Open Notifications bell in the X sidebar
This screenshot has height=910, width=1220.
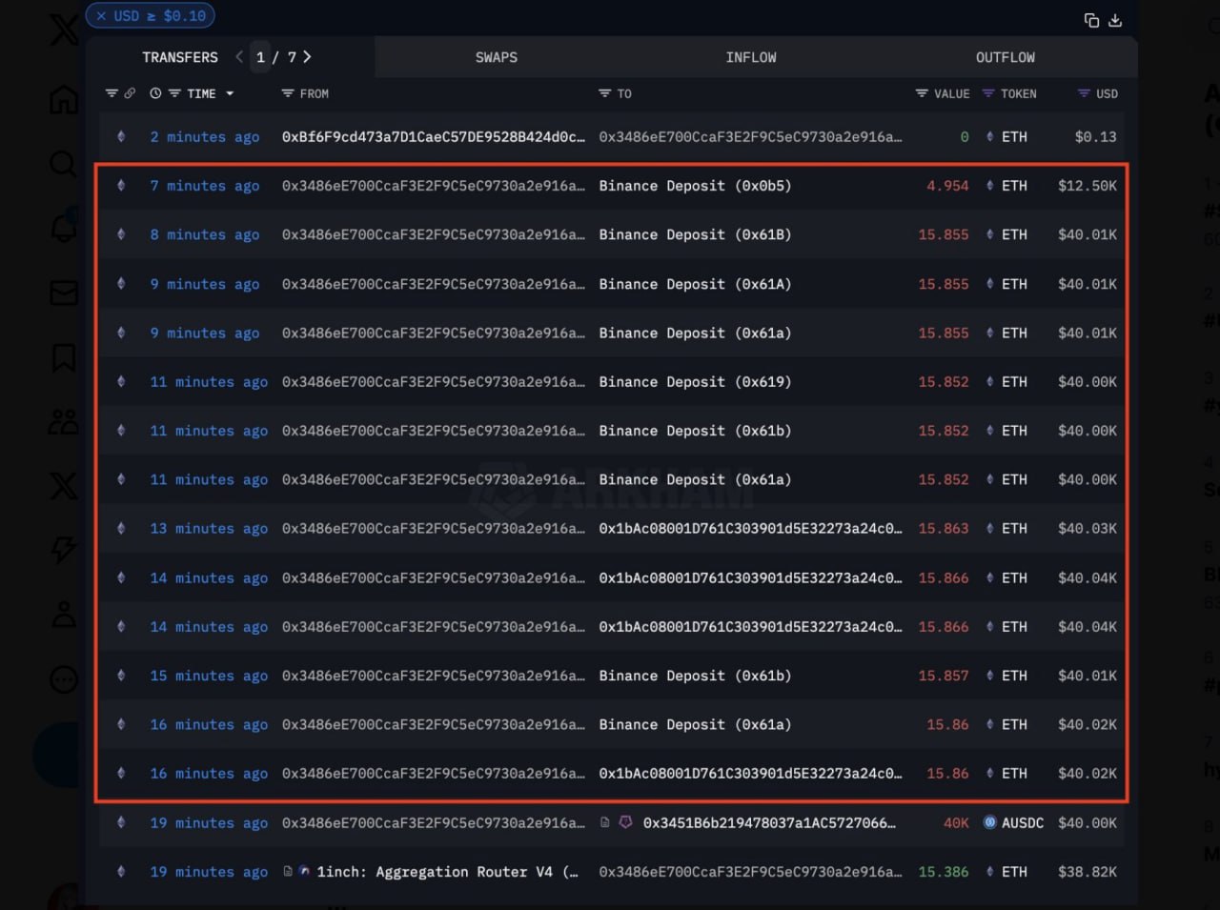click(64, 227)
